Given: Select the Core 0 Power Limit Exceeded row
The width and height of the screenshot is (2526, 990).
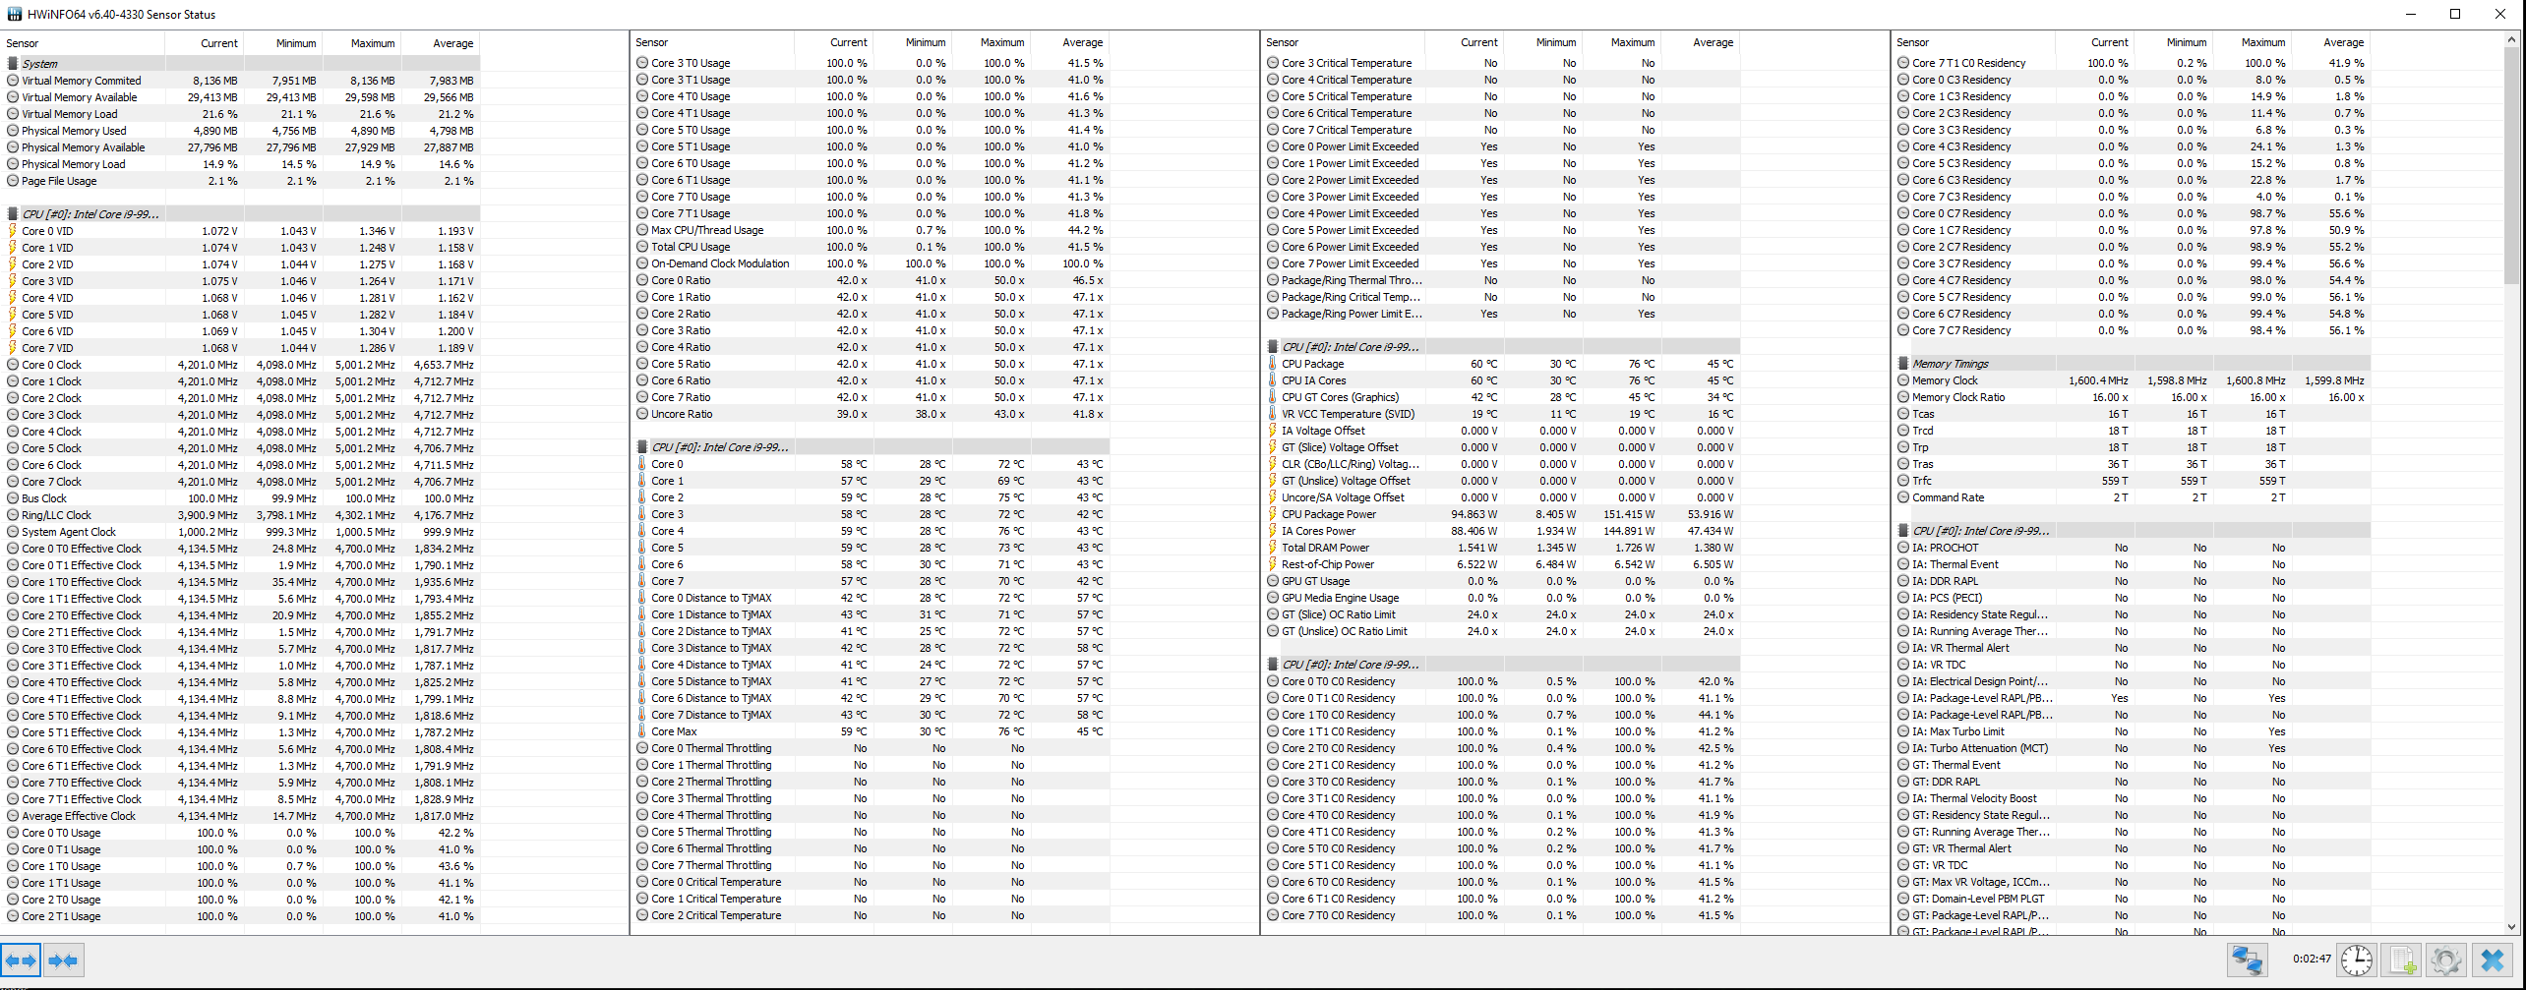Looking at the screenshot, I should coord(1501,146).
